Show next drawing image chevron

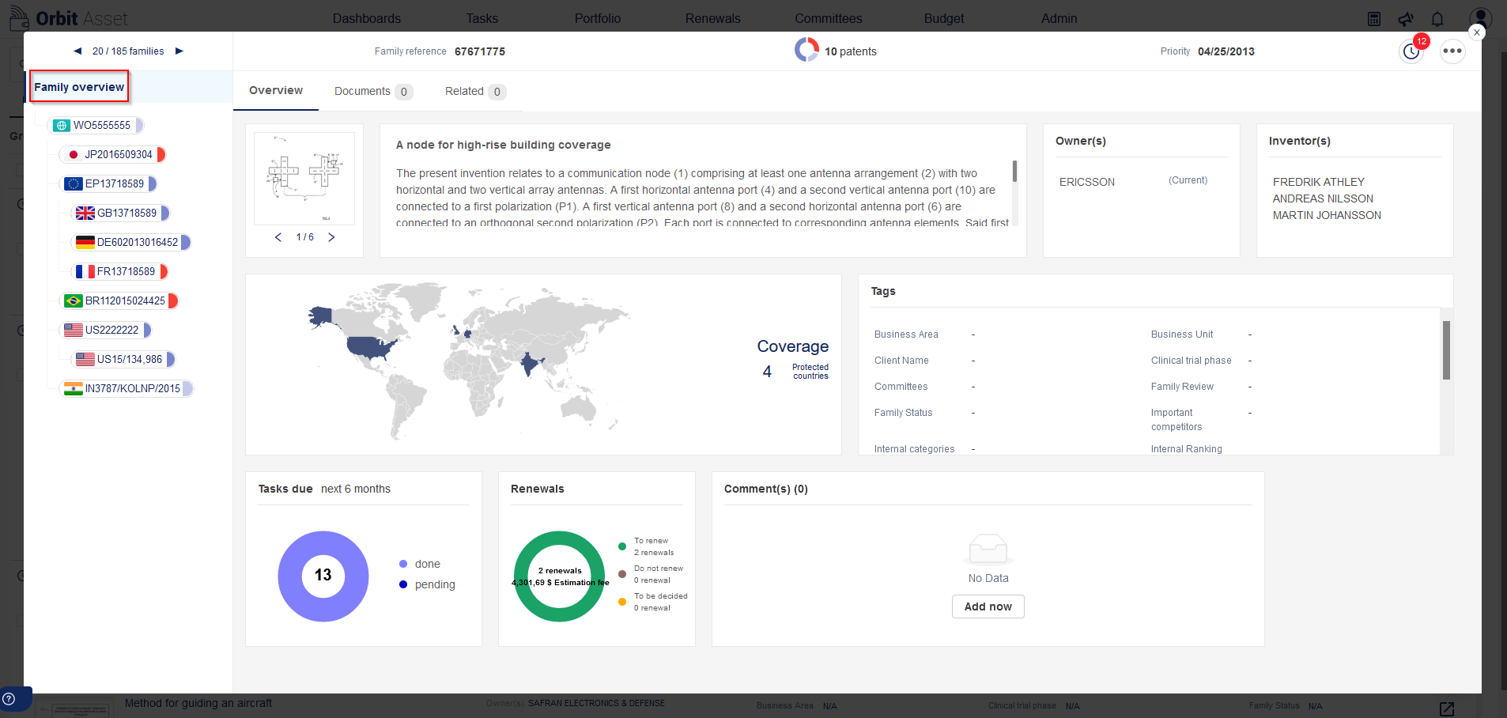pos(331,237)
